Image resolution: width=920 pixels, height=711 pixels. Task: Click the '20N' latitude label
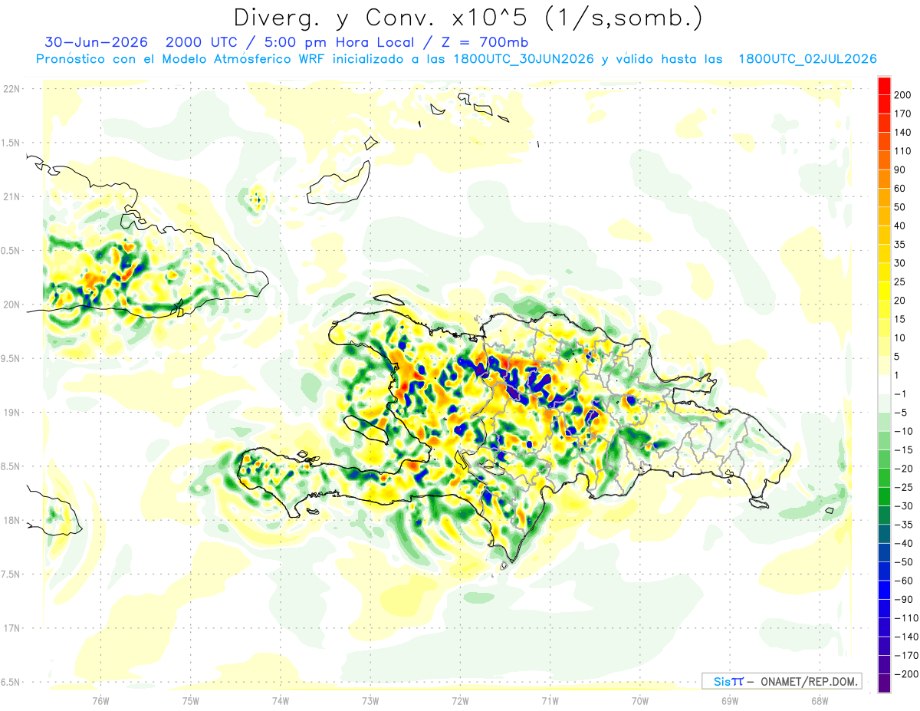pos(11,304)
